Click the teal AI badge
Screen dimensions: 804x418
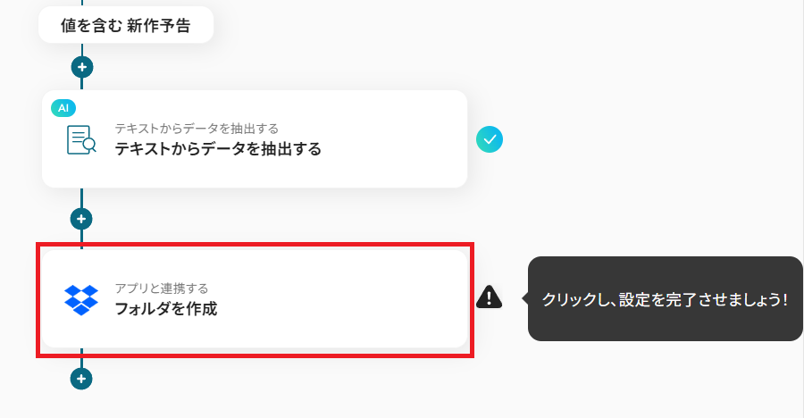pos(63,108)
